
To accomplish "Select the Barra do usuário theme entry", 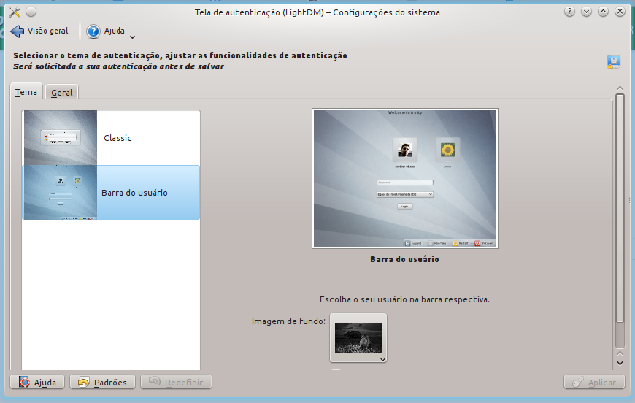I will coord(134,193).
